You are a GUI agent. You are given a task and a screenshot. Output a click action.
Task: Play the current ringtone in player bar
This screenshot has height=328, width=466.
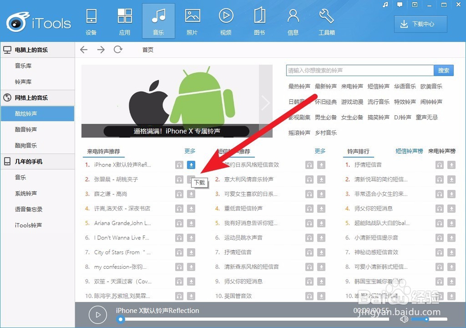(x=98, y=314)
